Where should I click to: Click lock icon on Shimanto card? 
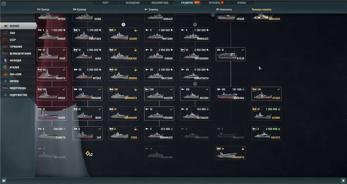click(135, 89)
